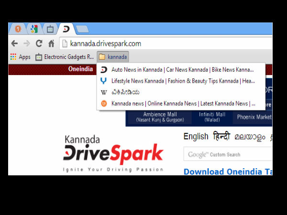Focus the kannada.drivespark.com address bar
287x215 pixels.
[166, 43]
